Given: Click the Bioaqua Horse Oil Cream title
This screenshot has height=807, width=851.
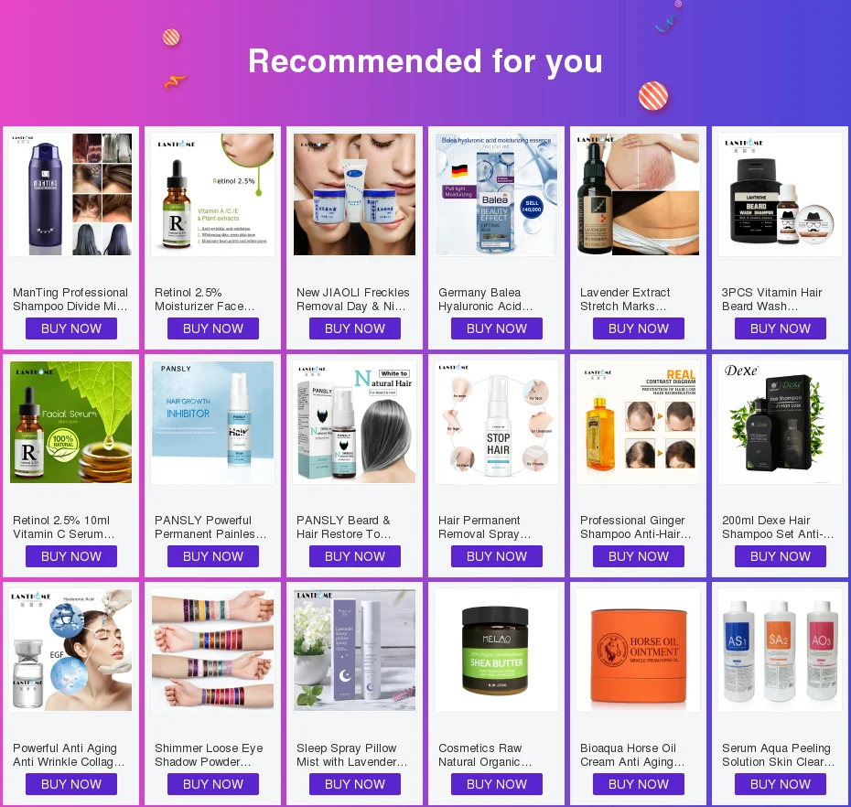Looking at the screenshot, I should (x=632, y=755).
